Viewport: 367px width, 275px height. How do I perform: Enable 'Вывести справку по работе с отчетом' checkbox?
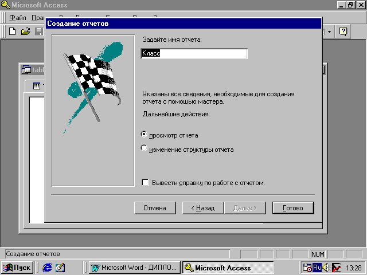146,183
